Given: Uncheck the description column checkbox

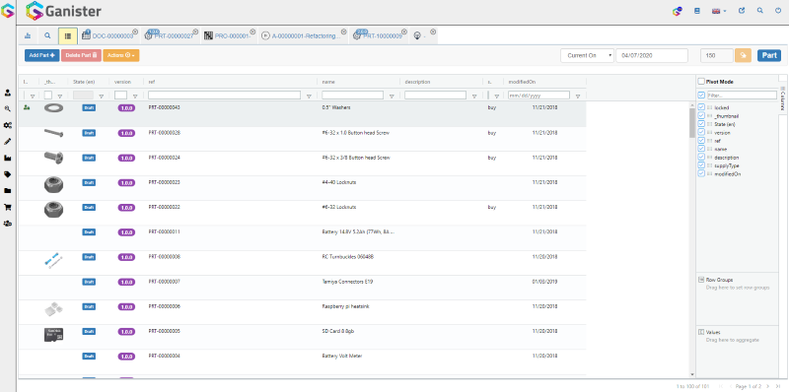Looking at the screenshot, I should [701, 157].
